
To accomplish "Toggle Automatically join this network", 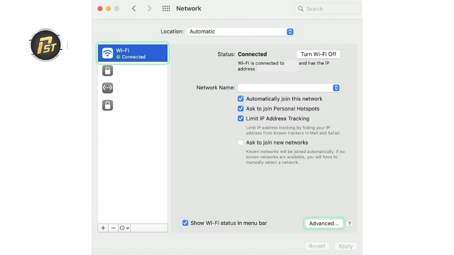I will 240,98.
